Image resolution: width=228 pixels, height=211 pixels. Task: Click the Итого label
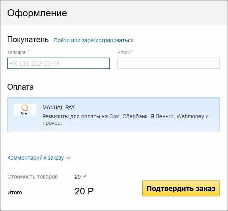[15, 192]
